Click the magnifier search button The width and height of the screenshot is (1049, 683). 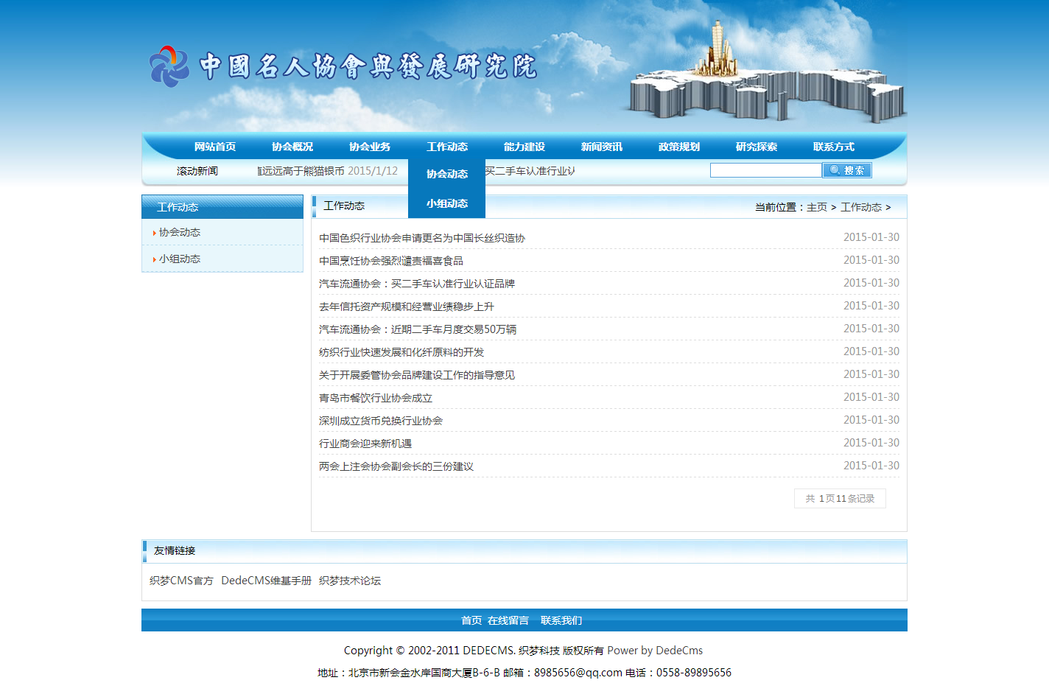(x=846, y=170)
